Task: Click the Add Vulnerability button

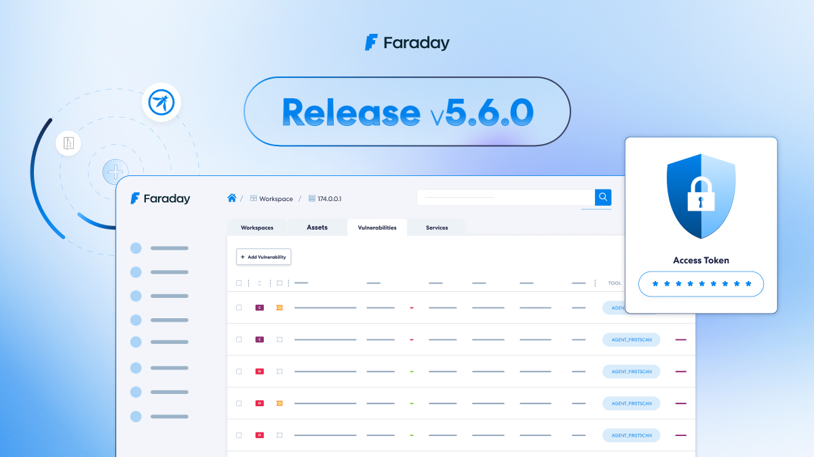Action: tap(264, 257)
